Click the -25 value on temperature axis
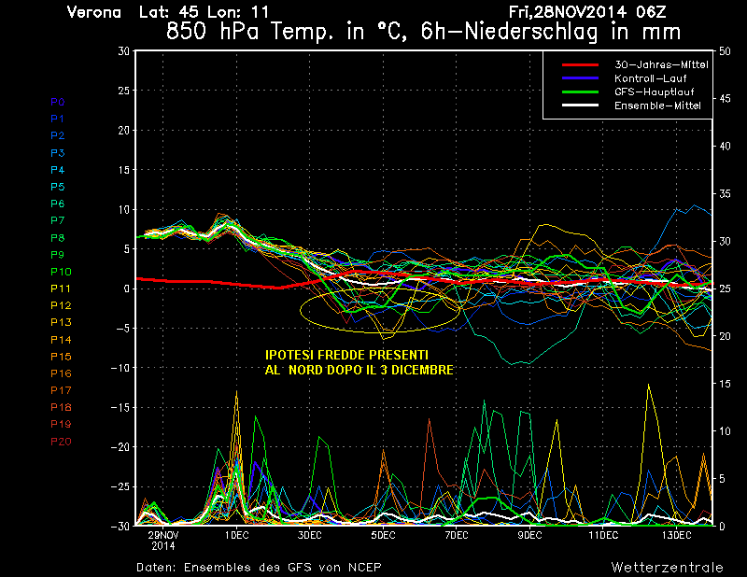The width and height of the screenshot is (747, 577). [x=120, y=487]
